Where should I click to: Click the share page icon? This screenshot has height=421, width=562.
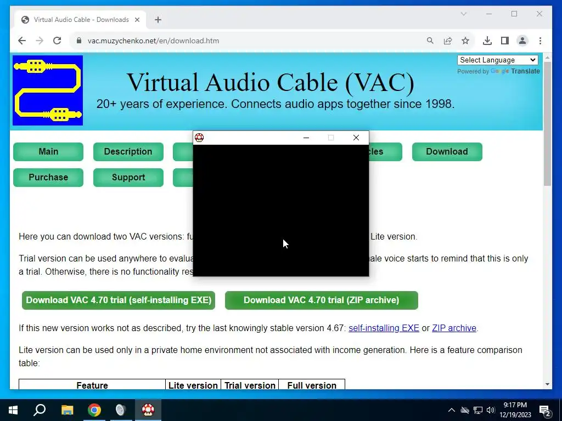448,41
